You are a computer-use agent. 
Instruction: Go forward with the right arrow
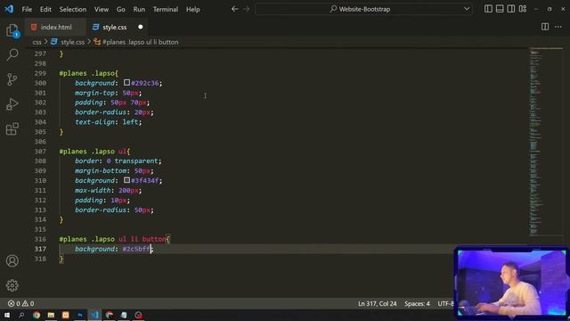point(247,9)
